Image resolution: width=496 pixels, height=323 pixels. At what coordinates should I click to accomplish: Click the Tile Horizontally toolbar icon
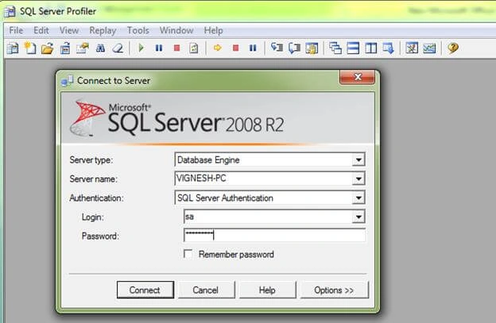click(353, 48)
